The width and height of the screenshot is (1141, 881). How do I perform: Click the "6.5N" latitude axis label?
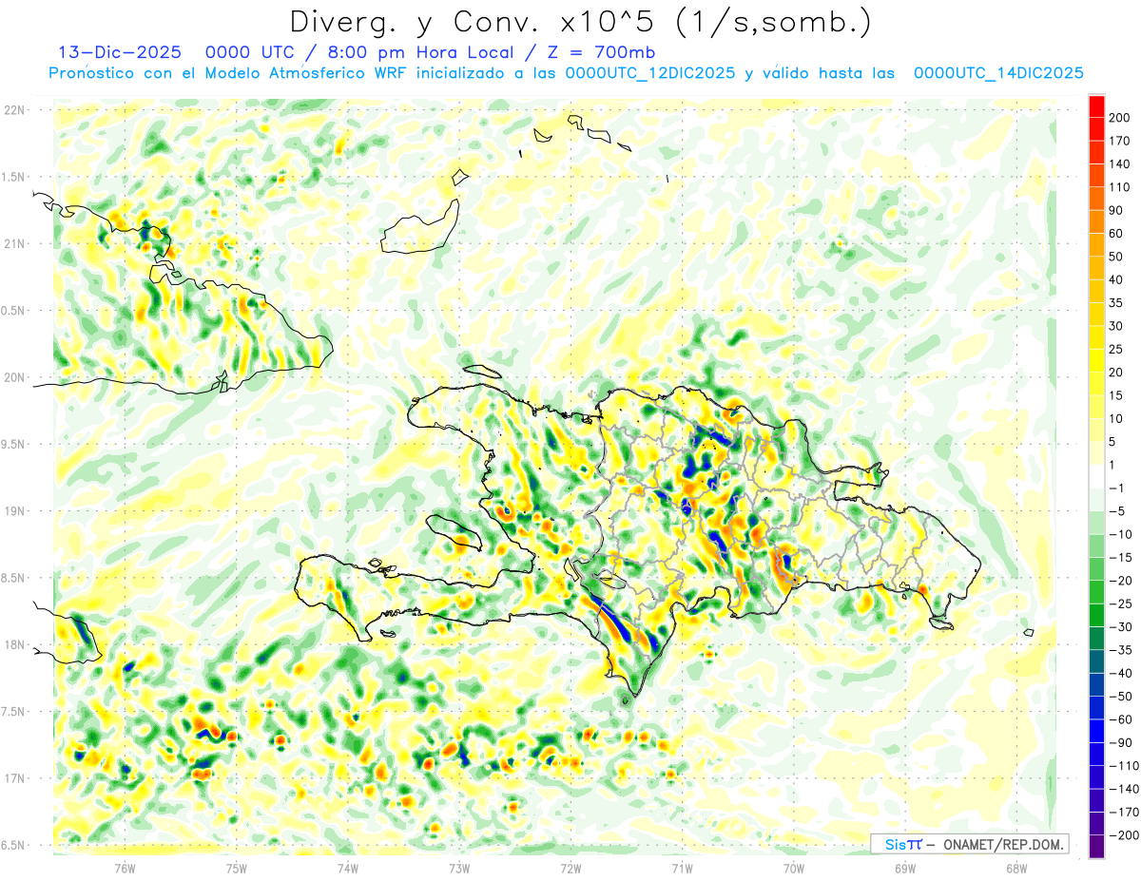(x=14, y=845)
